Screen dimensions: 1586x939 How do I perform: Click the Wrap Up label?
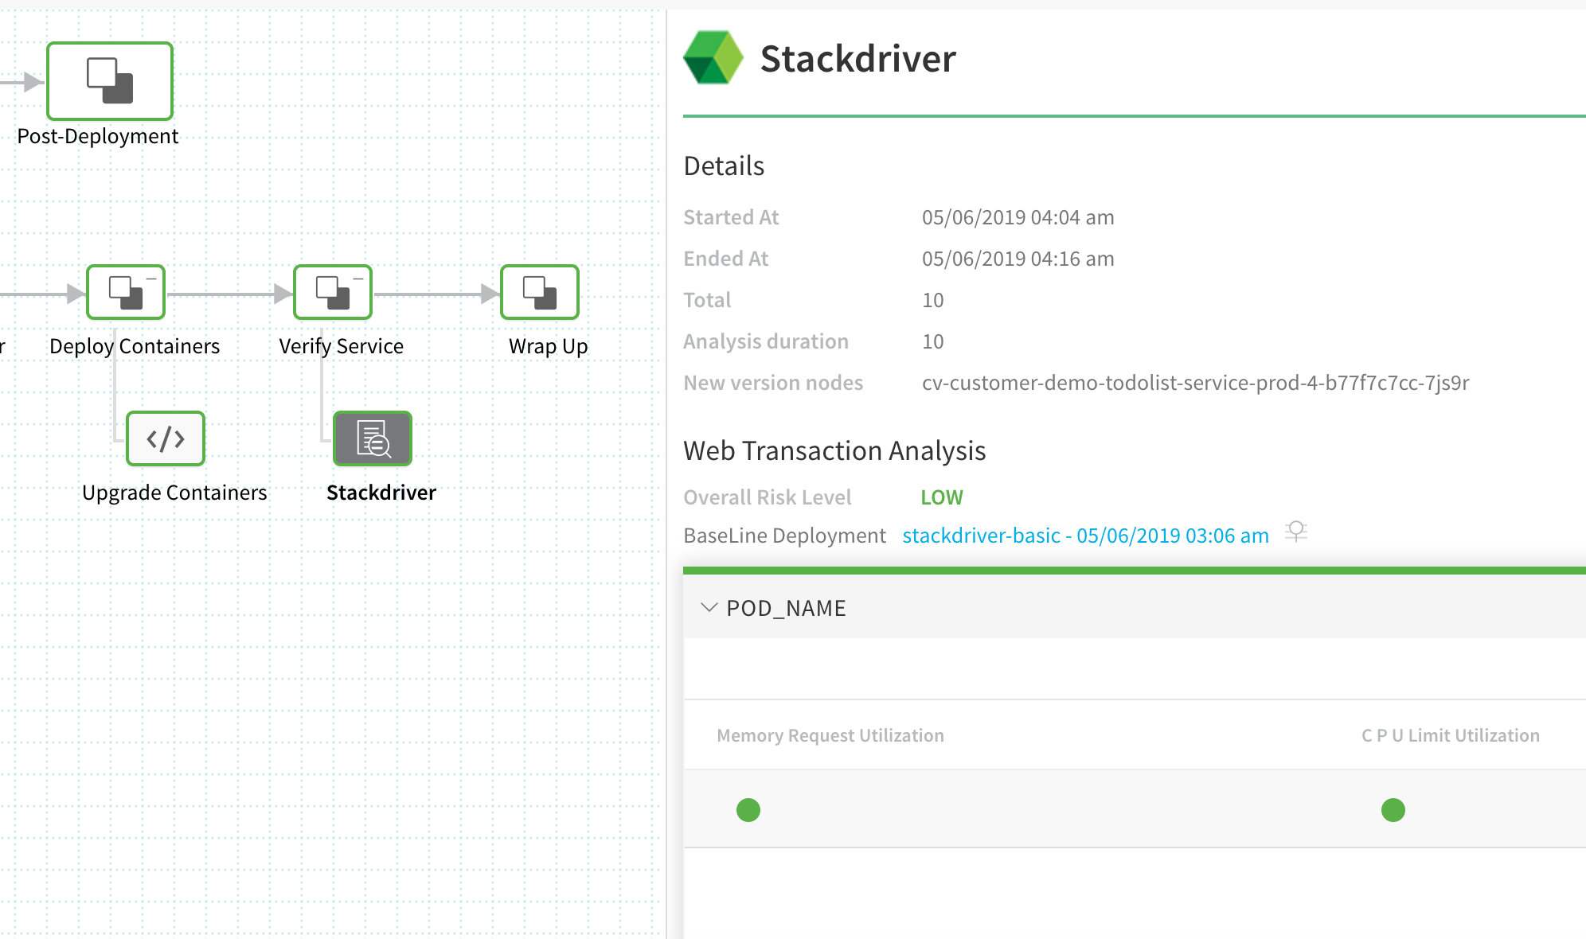click(x=549, y=346)
